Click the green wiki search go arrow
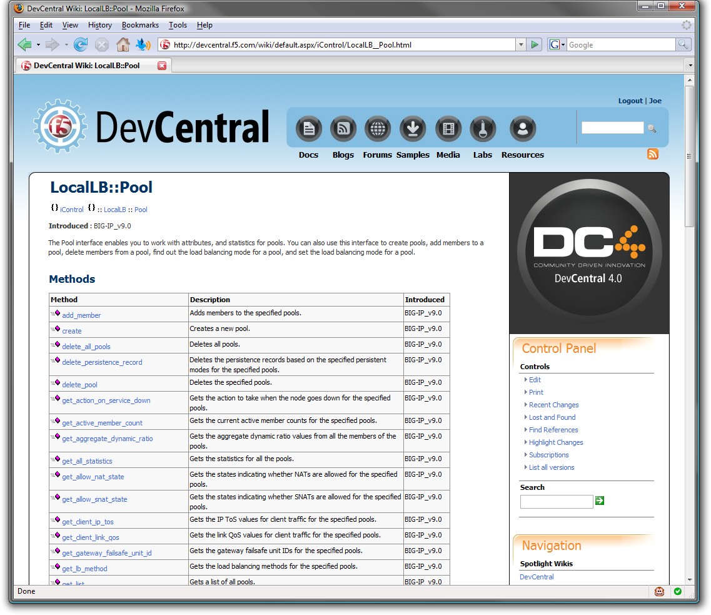The image size is (711, 615). coord(600,501)
